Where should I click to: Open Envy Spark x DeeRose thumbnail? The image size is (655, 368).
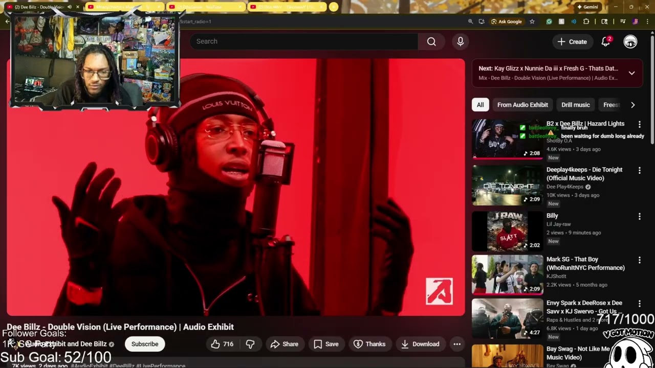(507, 318)
